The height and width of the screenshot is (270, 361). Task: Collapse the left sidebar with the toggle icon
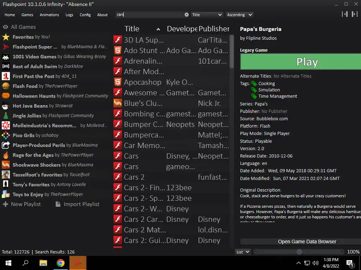coord(345,14)
